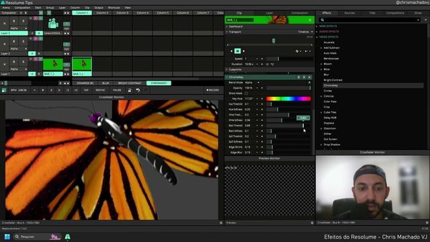
Task: Switch to the Sources tab
Action: tap(349, 13)
